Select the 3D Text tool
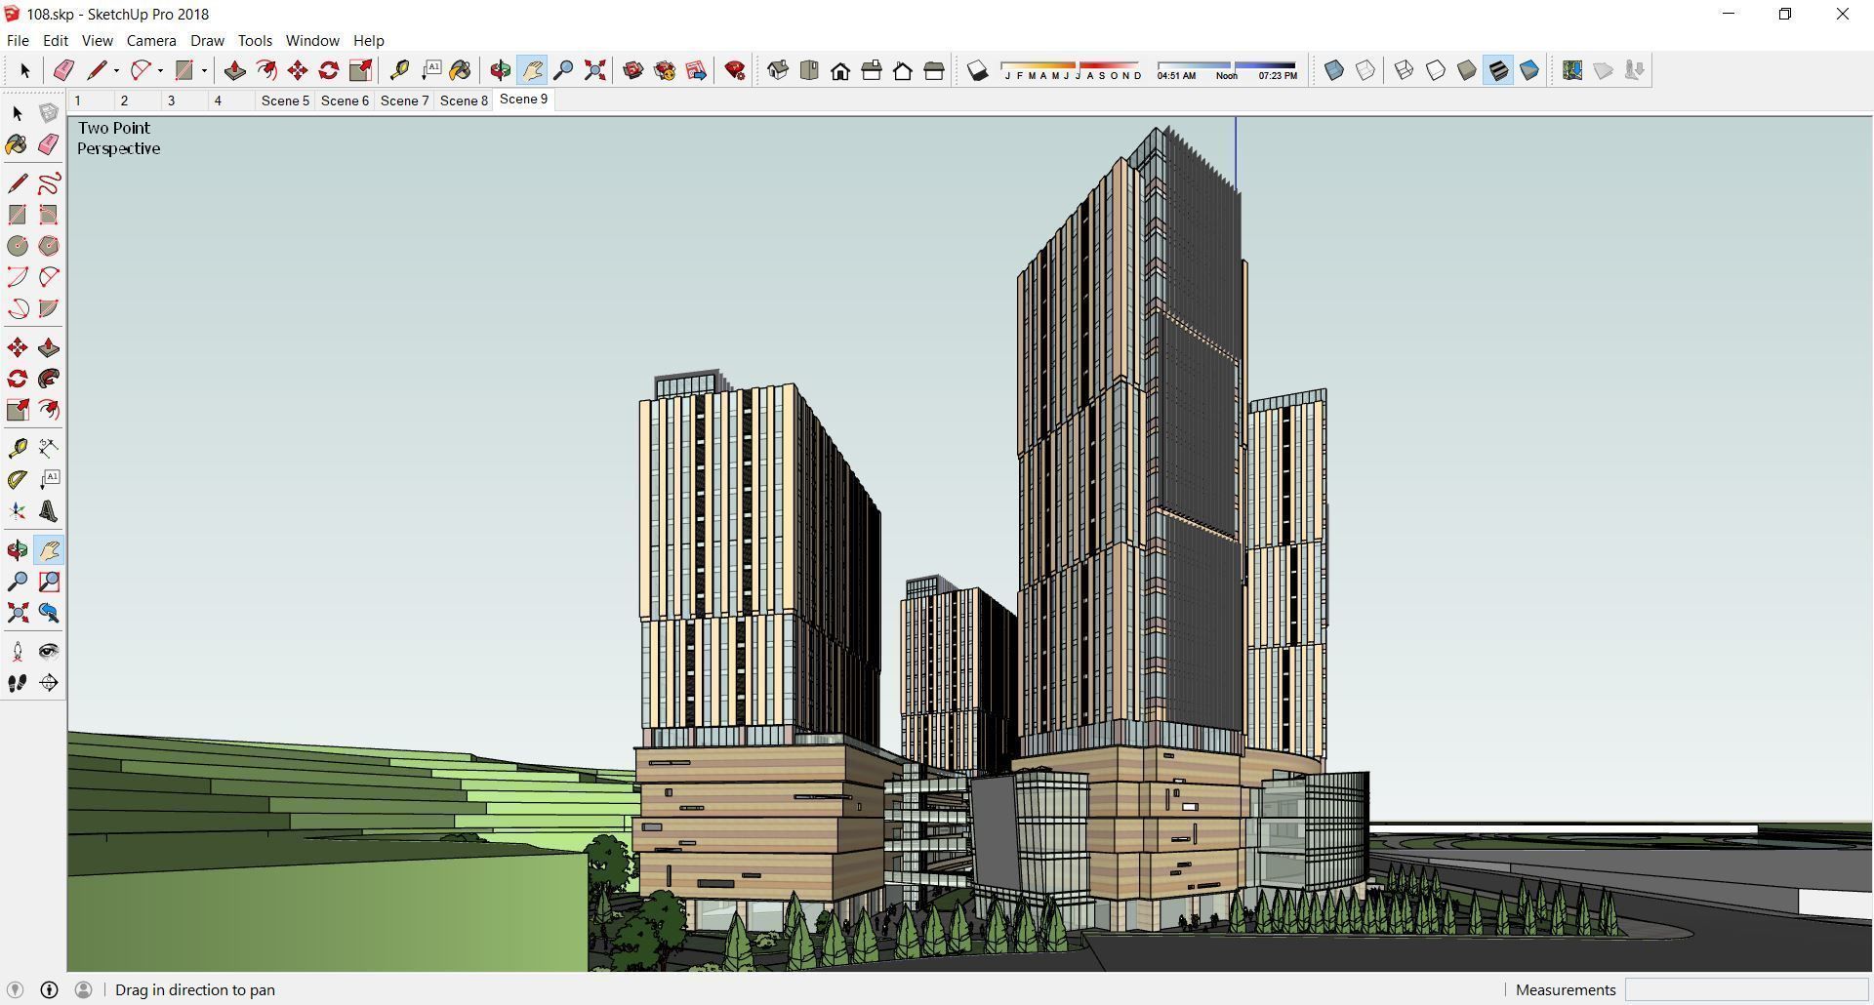 (49, 510)
